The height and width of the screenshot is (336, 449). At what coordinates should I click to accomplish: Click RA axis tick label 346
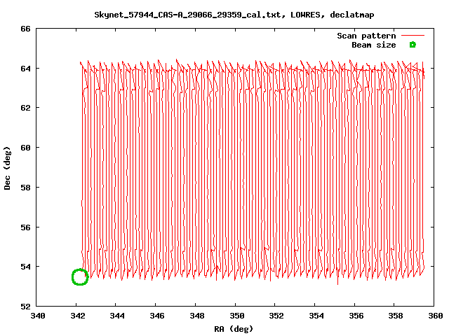[x=157, y=316]
